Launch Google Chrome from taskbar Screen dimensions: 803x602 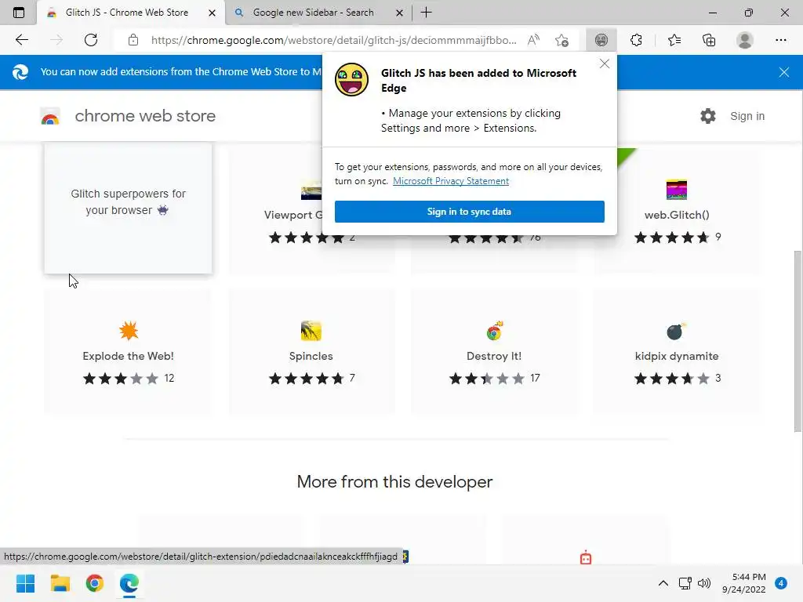(95, 583)
